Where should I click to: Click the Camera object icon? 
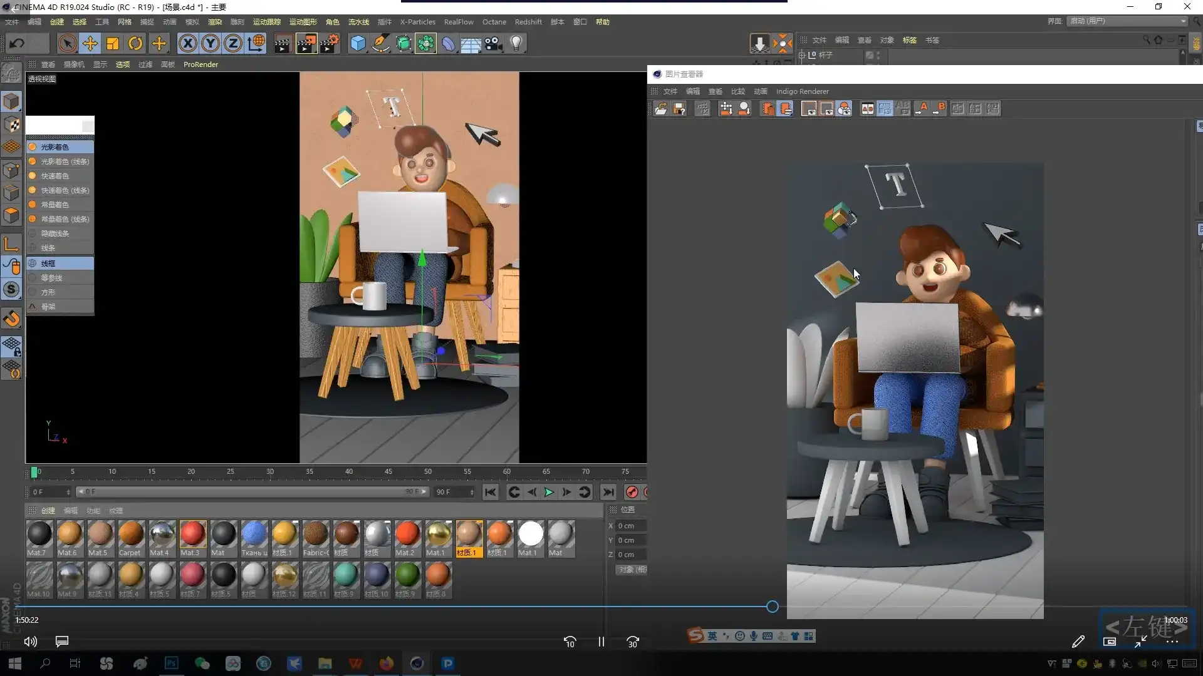[x=494, y=43]
